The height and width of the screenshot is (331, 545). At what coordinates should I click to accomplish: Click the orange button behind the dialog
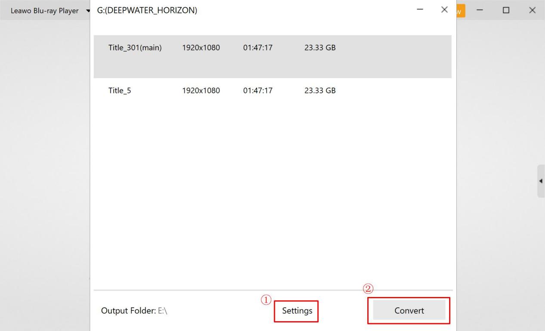(x=461, y=11)
